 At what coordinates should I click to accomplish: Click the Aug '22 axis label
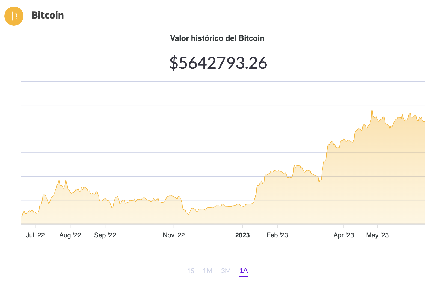tap(70, 235)
